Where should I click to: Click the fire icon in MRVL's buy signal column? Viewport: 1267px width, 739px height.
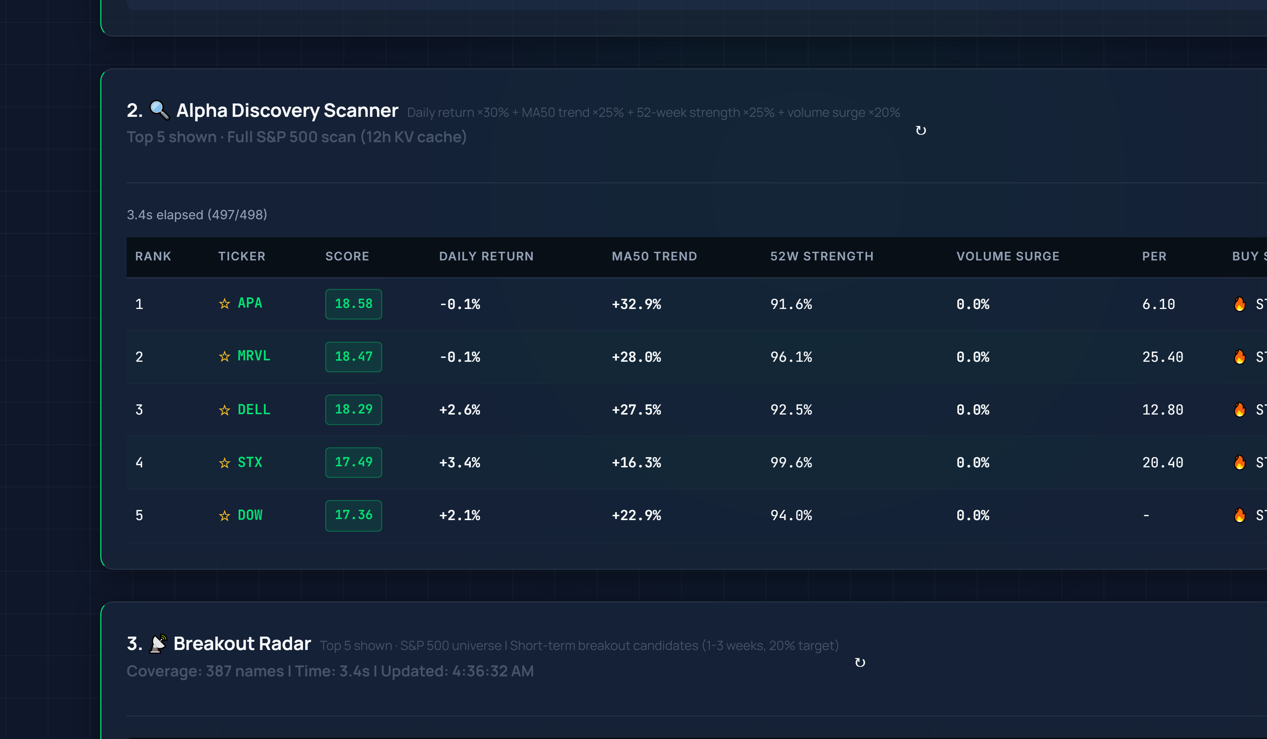(x=1240, y=357)
